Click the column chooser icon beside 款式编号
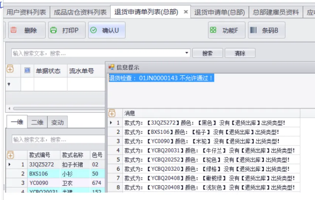 coord(10,155)
